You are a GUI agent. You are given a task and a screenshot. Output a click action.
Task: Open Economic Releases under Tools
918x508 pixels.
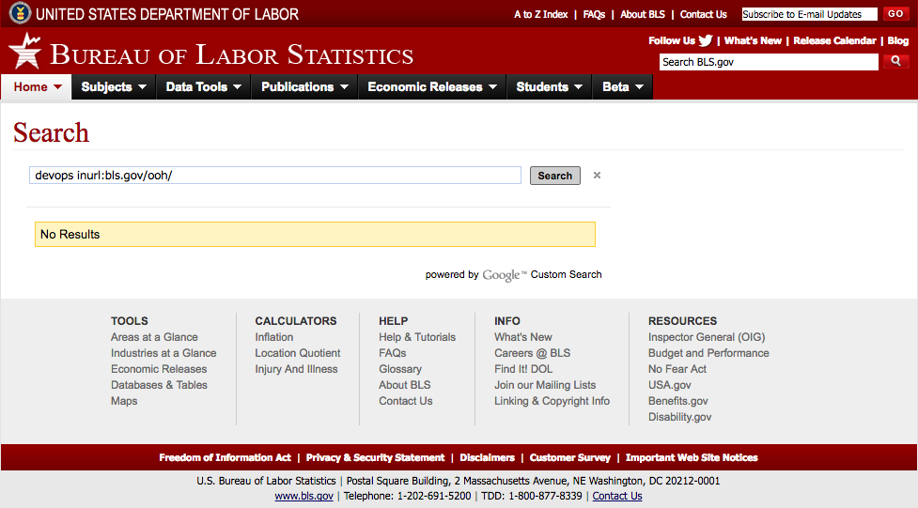click(159, 369)
